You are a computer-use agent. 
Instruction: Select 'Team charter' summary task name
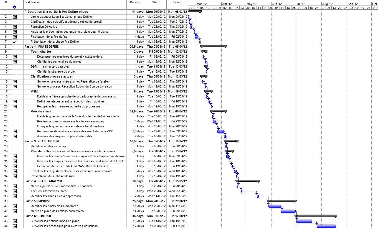41,52
